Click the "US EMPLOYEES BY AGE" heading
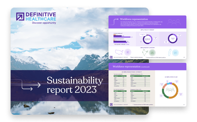This screenshot has width=197, height=122. 171,77
